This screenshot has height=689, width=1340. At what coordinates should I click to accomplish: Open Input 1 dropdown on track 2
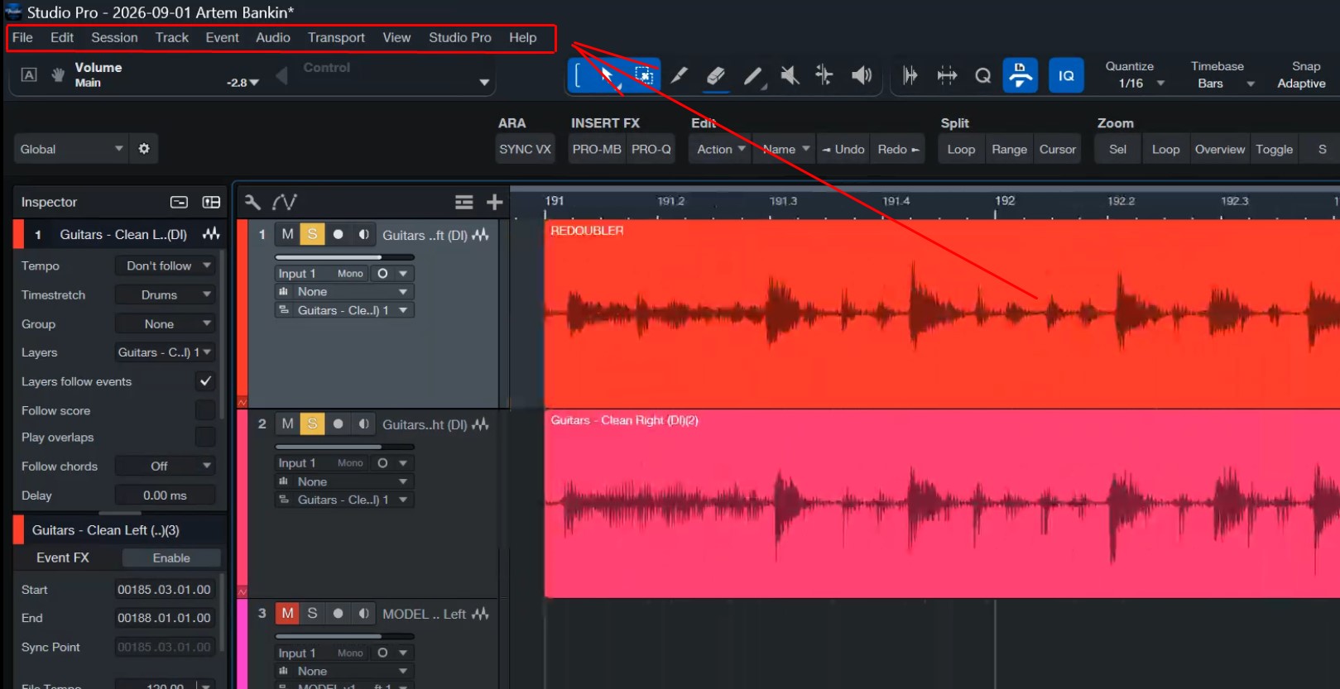coord(344,463)
